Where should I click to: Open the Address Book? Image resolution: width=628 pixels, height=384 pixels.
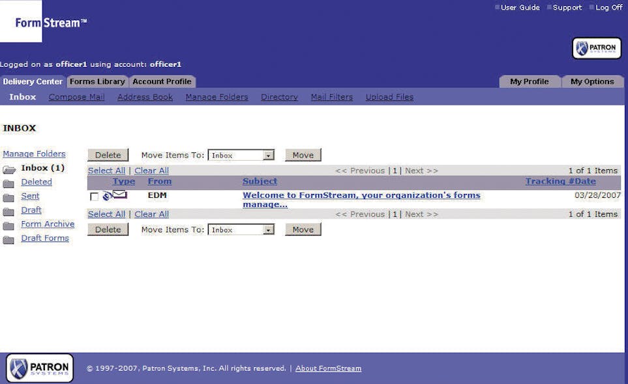[x=145, y=97]
